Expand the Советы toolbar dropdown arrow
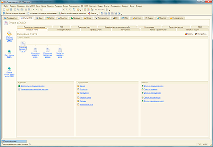Image resolution: width=213 pixels, height=147 pixels. click(98, 14)
